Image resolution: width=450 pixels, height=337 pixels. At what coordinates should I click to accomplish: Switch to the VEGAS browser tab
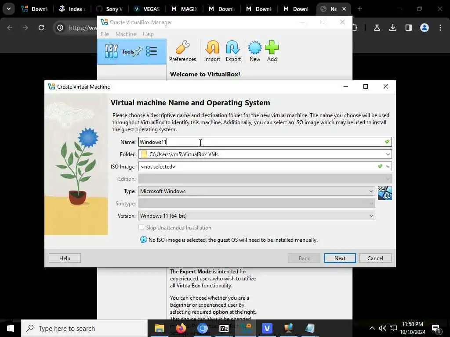pyautogui.click(x=147, y=9)
